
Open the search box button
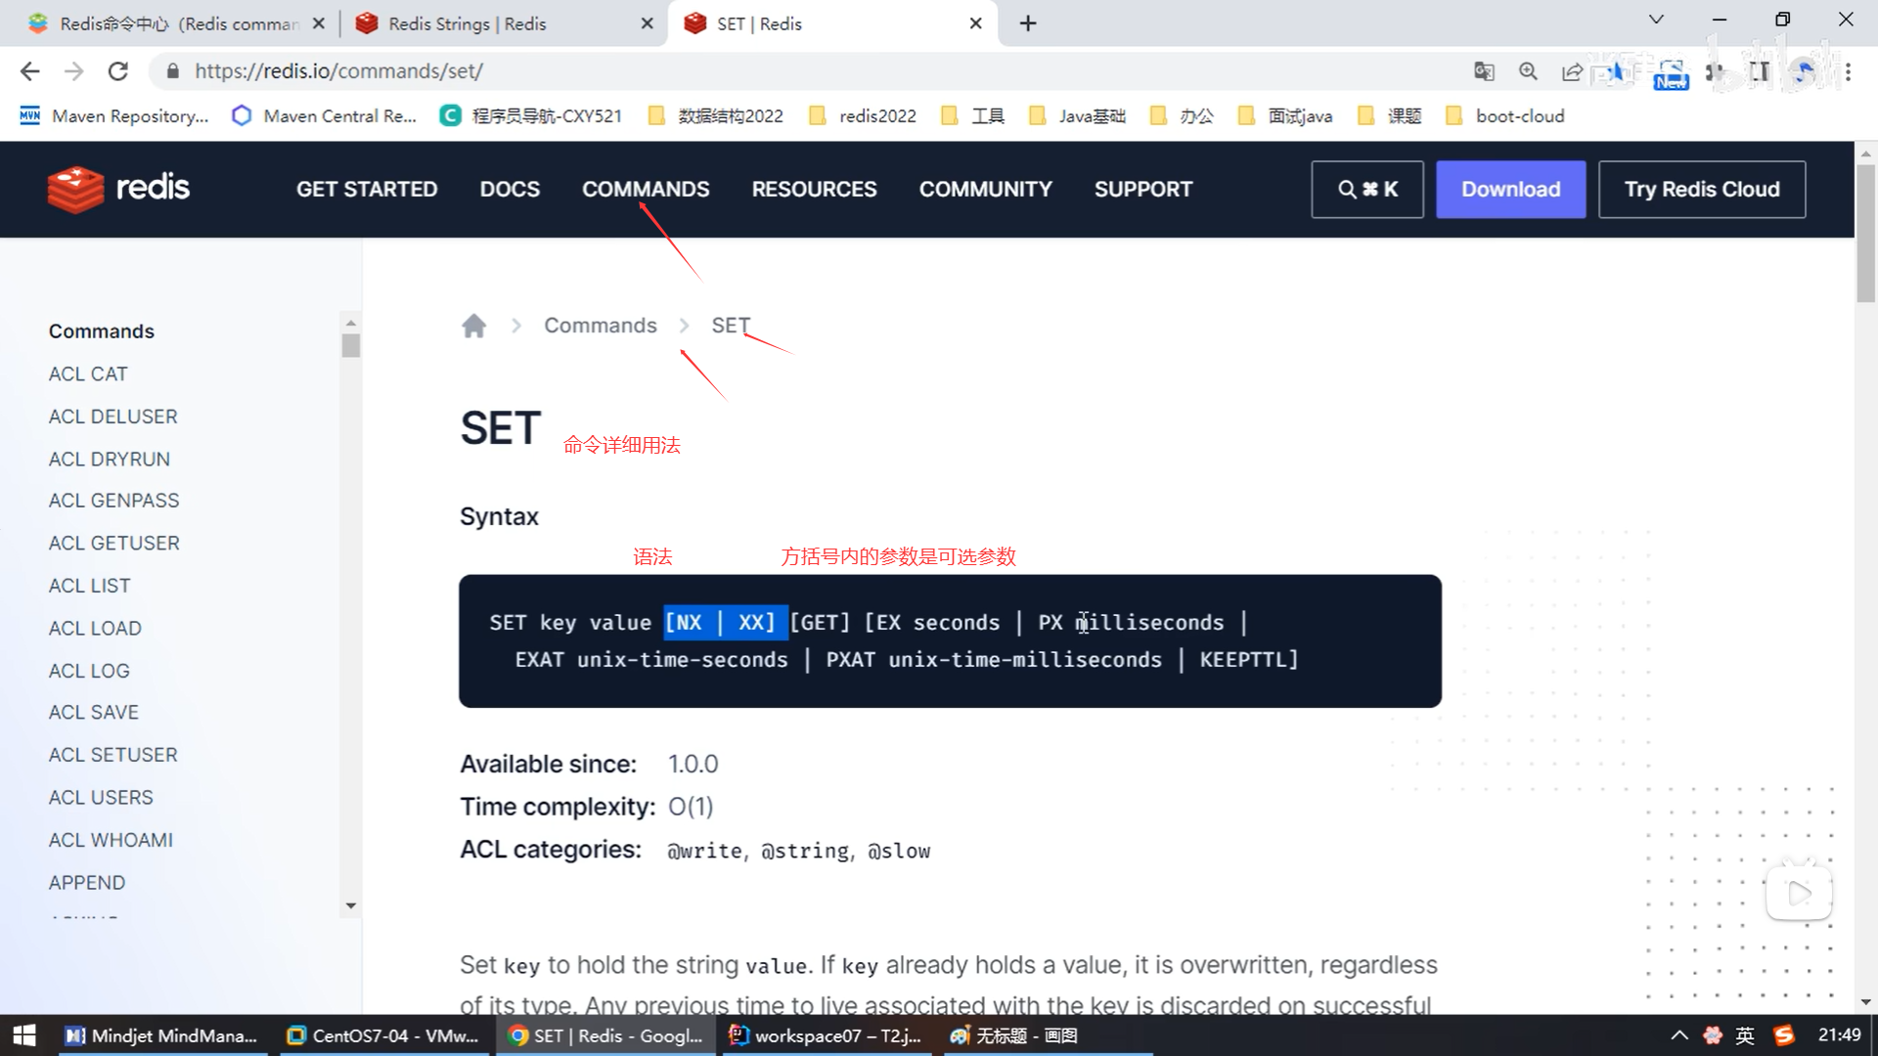tap(1366, 190)
